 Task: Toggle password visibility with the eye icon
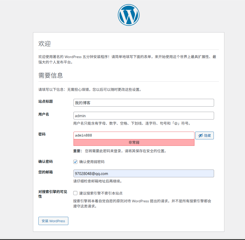tap(204, 135)
